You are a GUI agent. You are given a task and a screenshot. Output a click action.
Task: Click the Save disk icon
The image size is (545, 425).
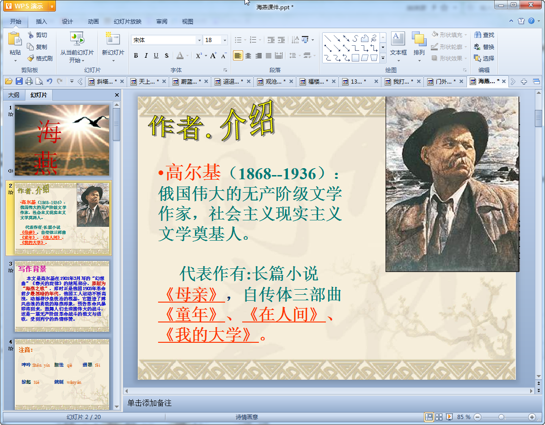pos(19,81)
